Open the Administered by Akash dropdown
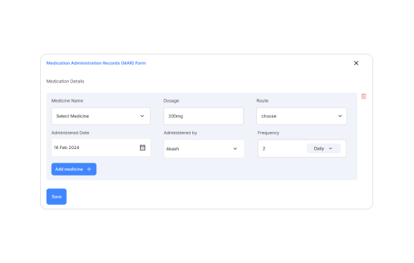Image resolution: width=414 pixels, height=263 pixels. tap(204, 149)
